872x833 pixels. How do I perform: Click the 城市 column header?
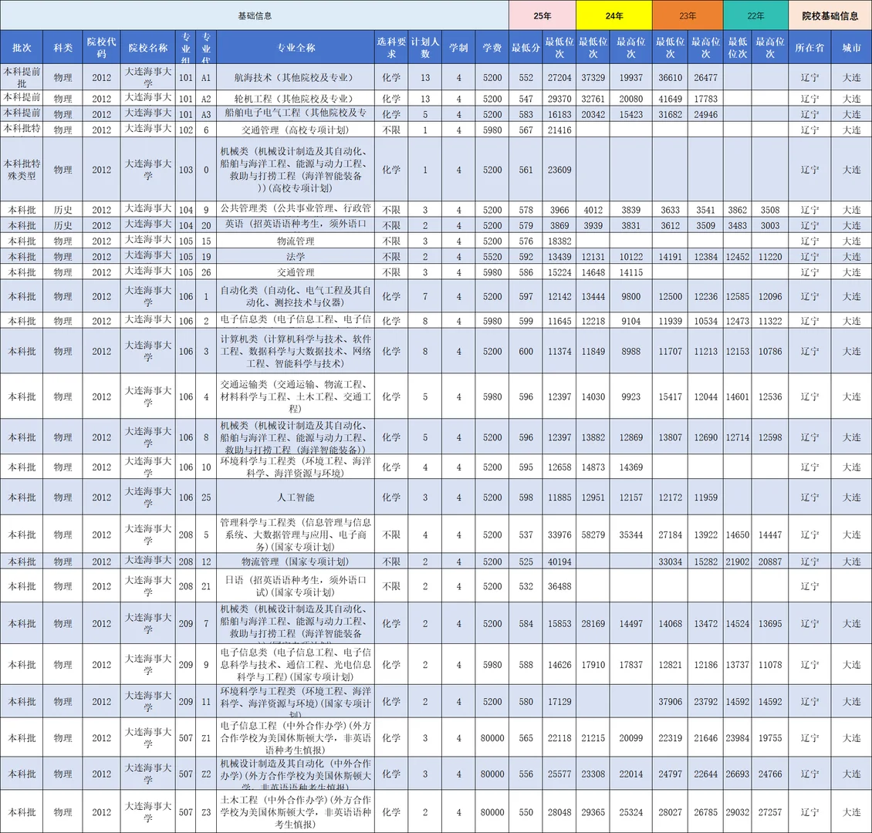click(x=851, y=47)
